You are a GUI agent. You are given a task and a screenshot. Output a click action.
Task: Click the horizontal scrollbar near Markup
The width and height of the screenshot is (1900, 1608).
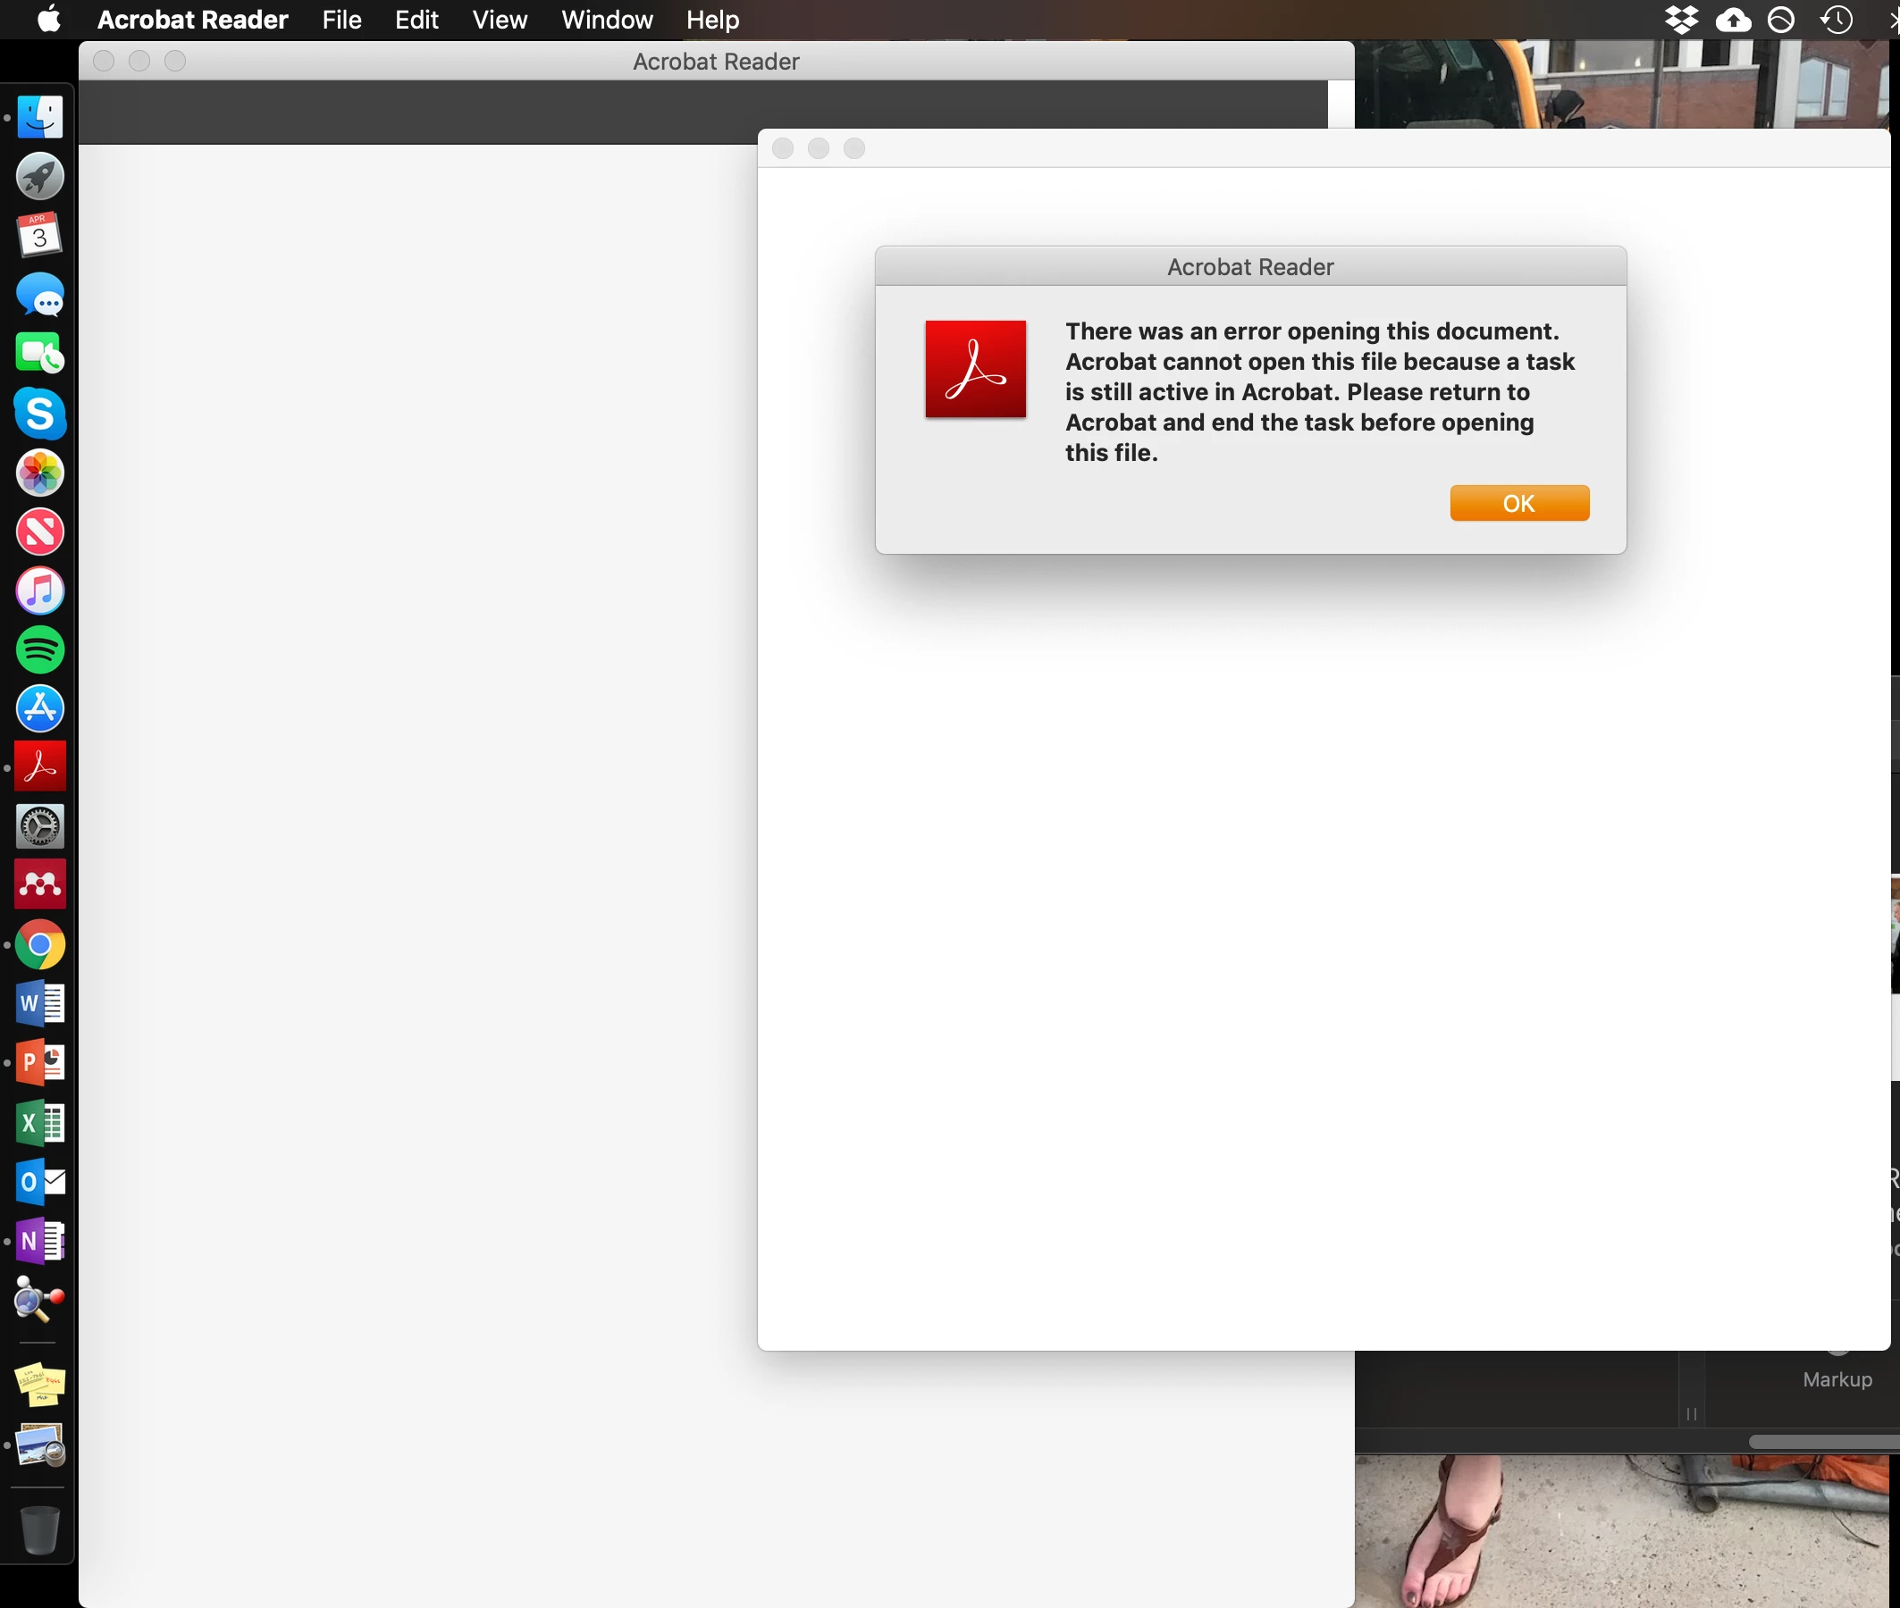coord(1823,1441)
